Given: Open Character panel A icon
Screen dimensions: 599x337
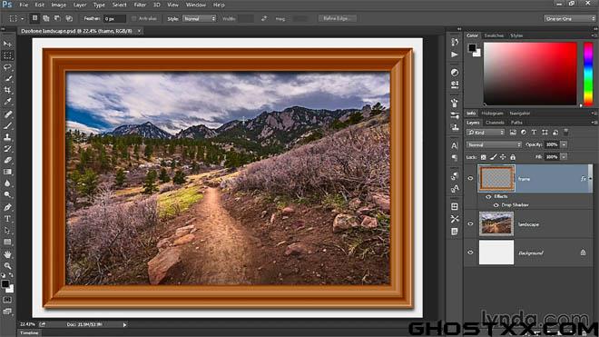Looking at the screenshot, I should coord(454,145).
